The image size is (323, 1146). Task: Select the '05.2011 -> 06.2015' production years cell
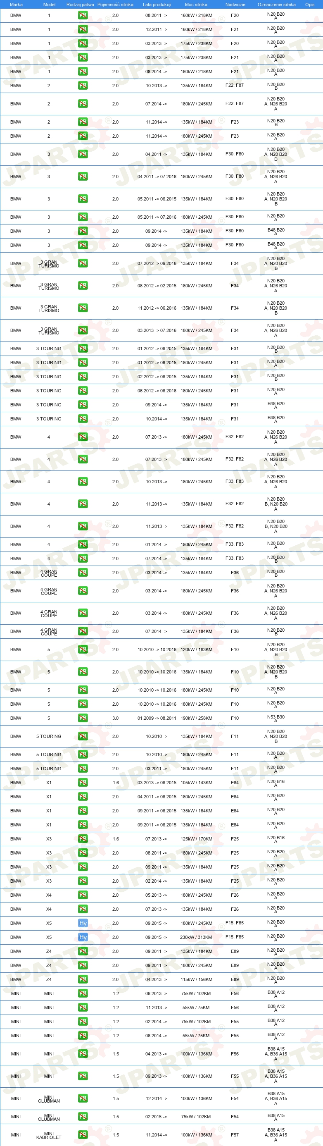point(157,199)
